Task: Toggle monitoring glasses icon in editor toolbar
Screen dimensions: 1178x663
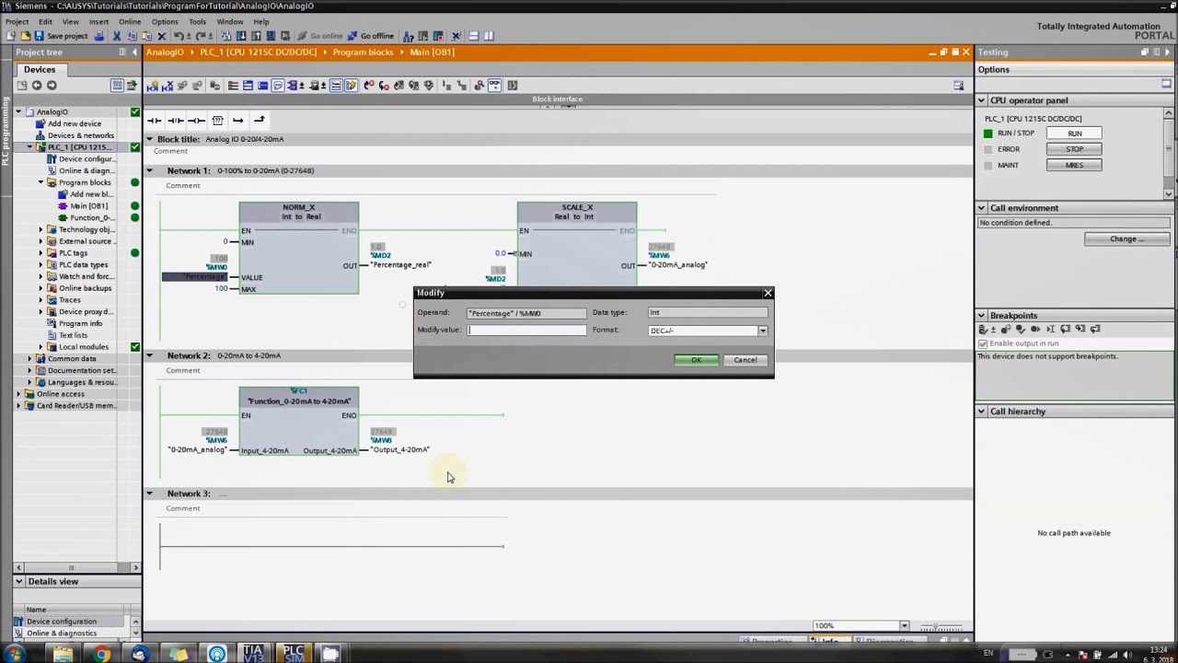Action: (494, 86)
